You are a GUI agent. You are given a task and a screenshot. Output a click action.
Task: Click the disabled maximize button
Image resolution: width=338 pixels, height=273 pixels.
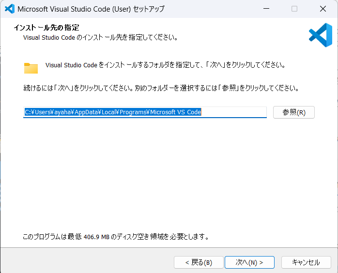pos(294,9)
